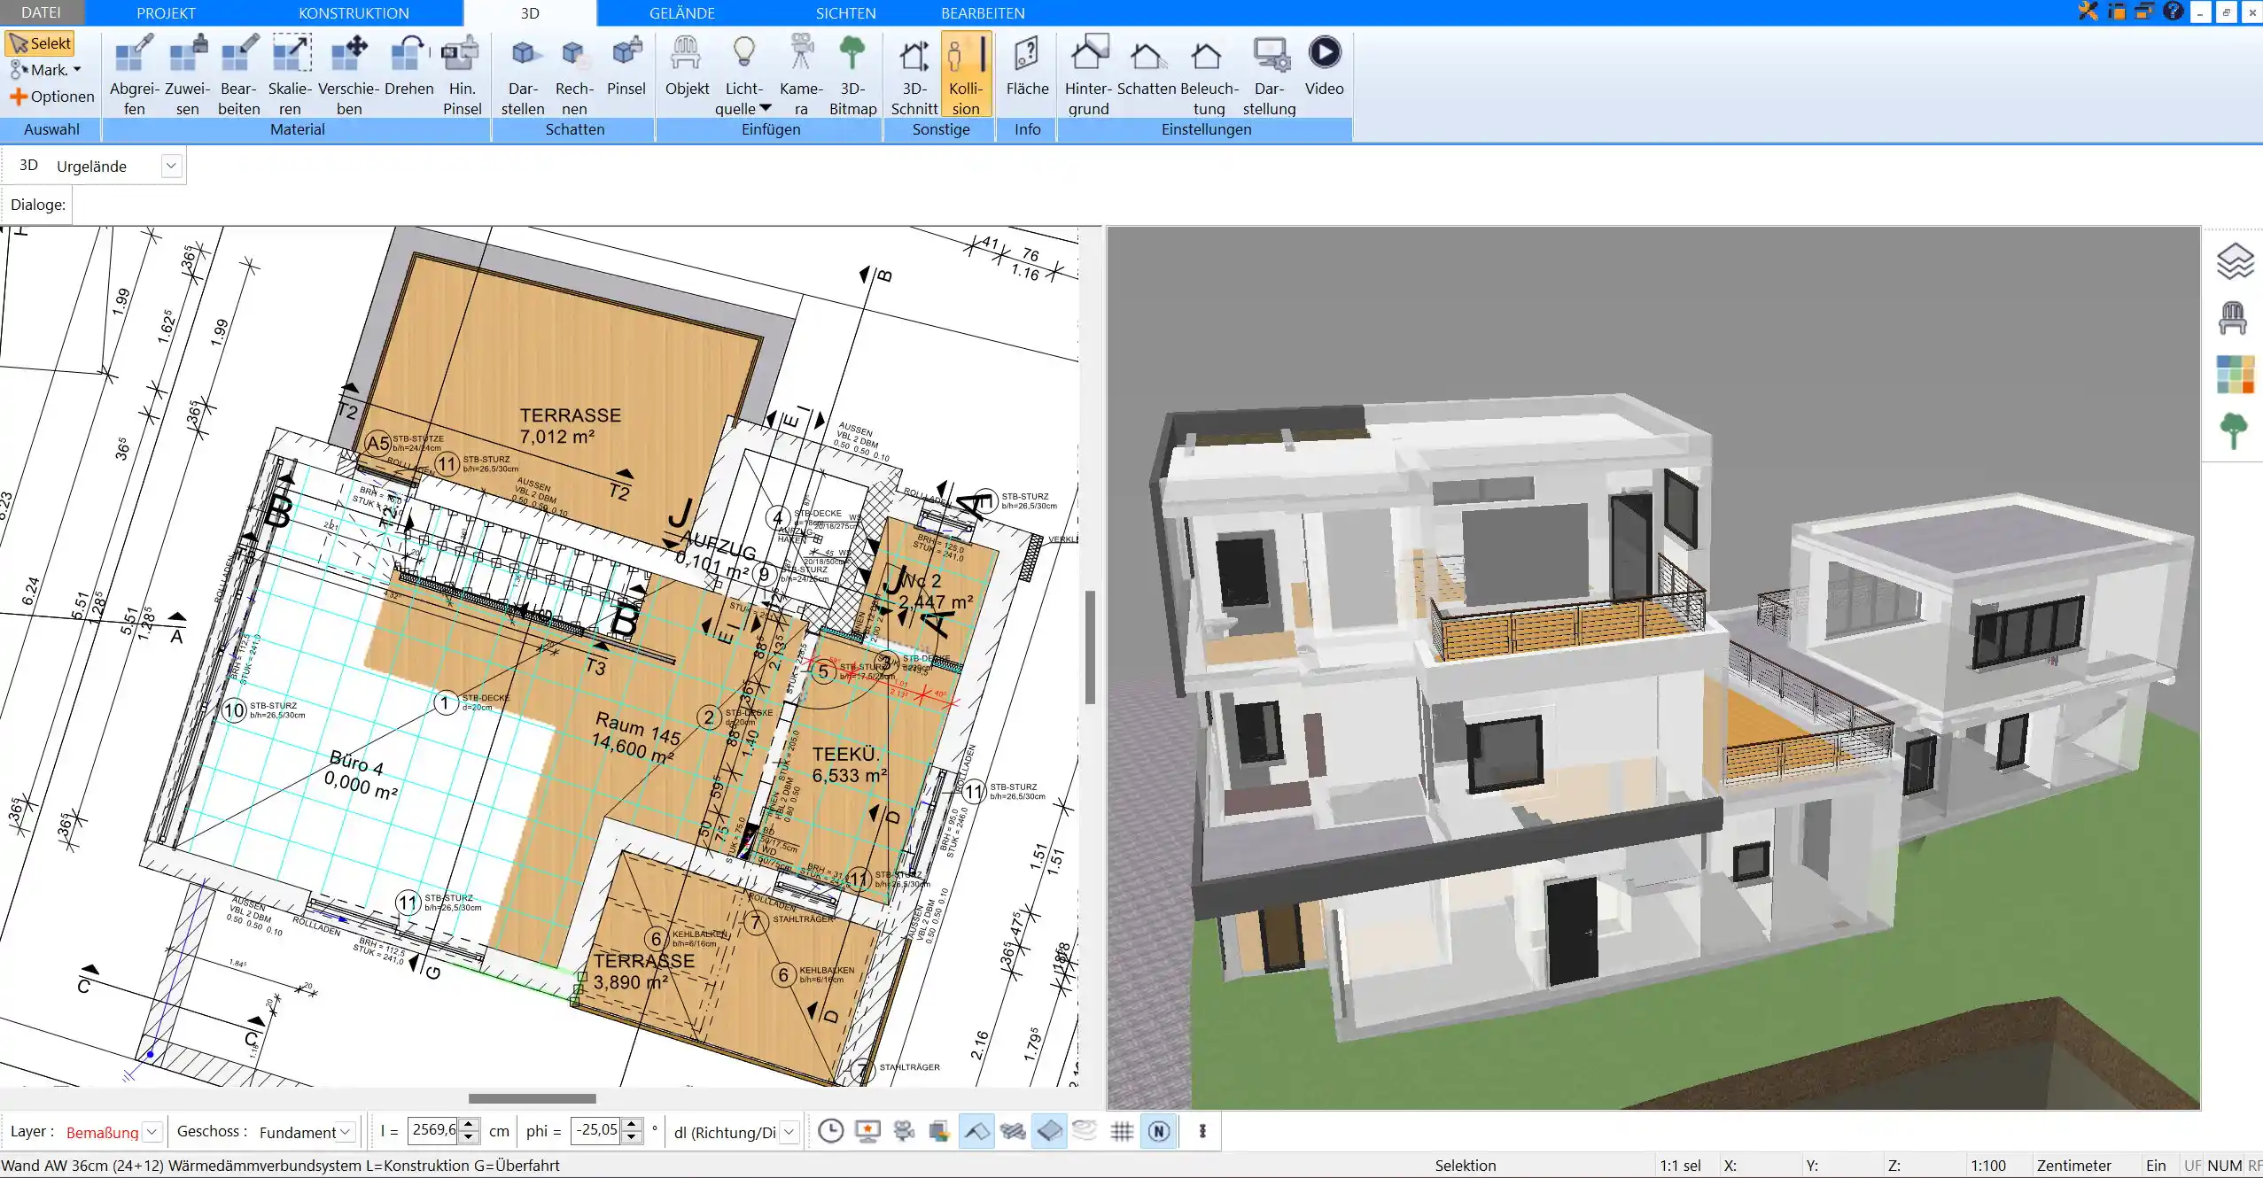The height and width of the screenshot is (1178, 2263).
Task: Open the Bearbeiten material editor
Action: (239, 74)
